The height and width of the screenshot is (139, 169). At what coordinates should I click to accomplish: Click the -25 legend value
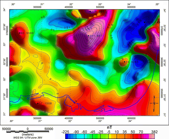(x=100, y=132)
